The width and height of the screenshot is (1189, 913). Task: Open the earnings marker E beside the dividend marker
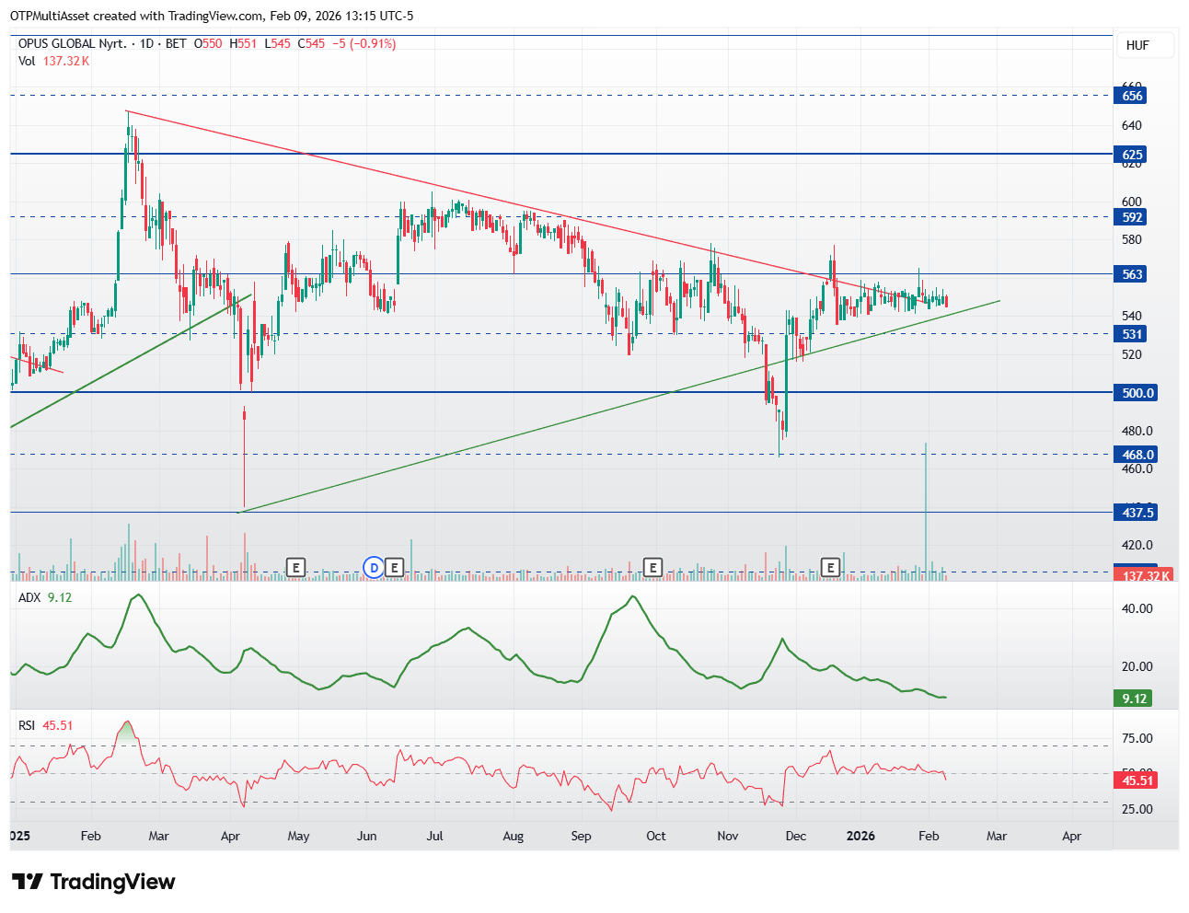click(395, 568)
